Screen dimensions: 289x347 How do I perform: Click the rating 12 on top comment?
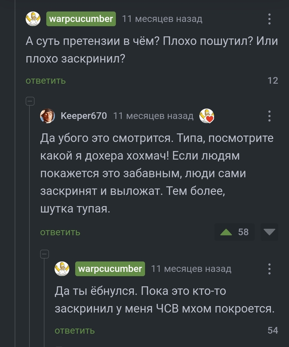tap(273, 80)
